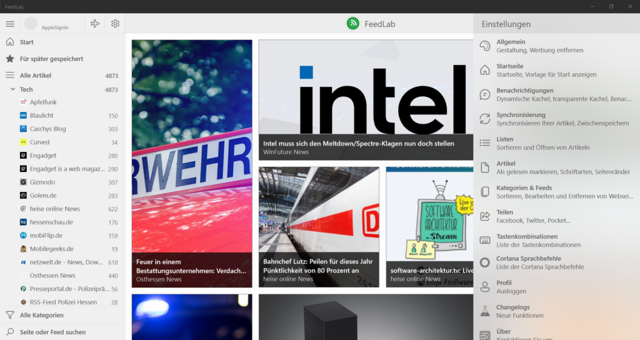
Task: Click the Apfelfunk feed icon
Action: 23,102
